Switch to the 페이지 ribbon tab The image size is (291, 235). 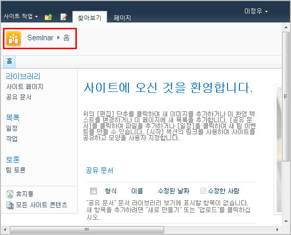point(122,18)
